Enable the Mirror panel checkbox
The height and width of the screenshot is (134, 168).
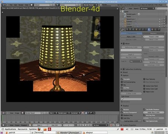coord(124,44)
